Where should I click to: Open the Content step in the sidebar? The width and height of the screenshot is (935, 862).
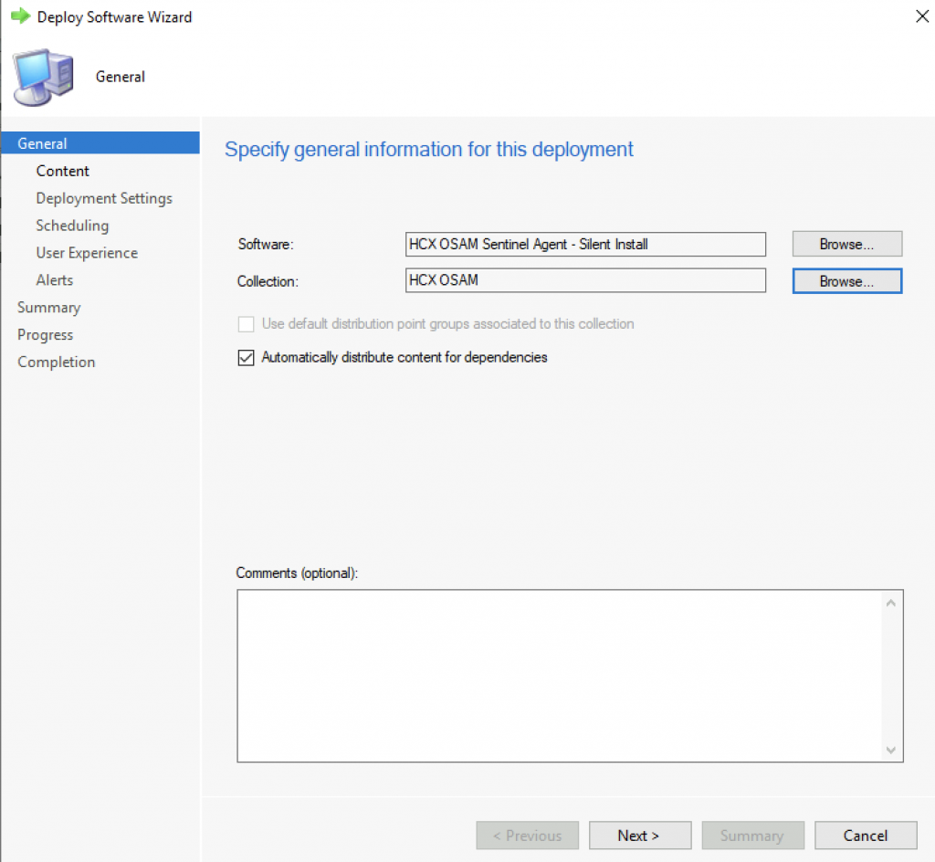63,171
